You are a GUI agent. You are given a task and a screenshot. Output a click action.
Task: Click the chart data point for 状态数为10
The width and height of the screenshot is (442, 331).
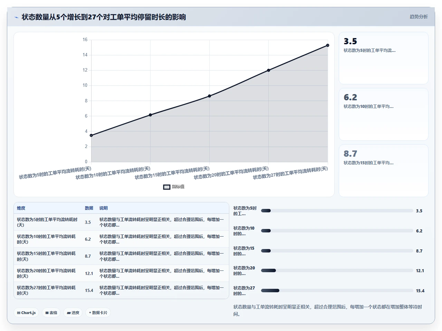[150, 115]
